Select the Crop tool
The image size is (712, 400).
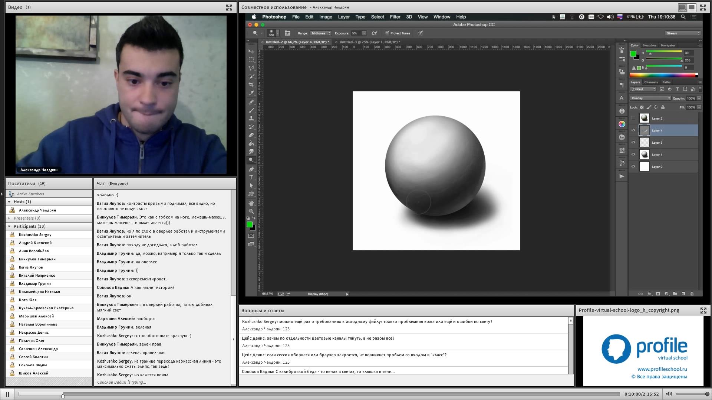[251, 84]
